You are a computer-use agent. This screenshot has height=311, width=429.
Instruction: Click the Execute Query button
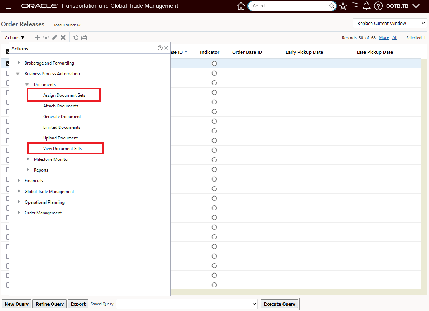(279, 304)
